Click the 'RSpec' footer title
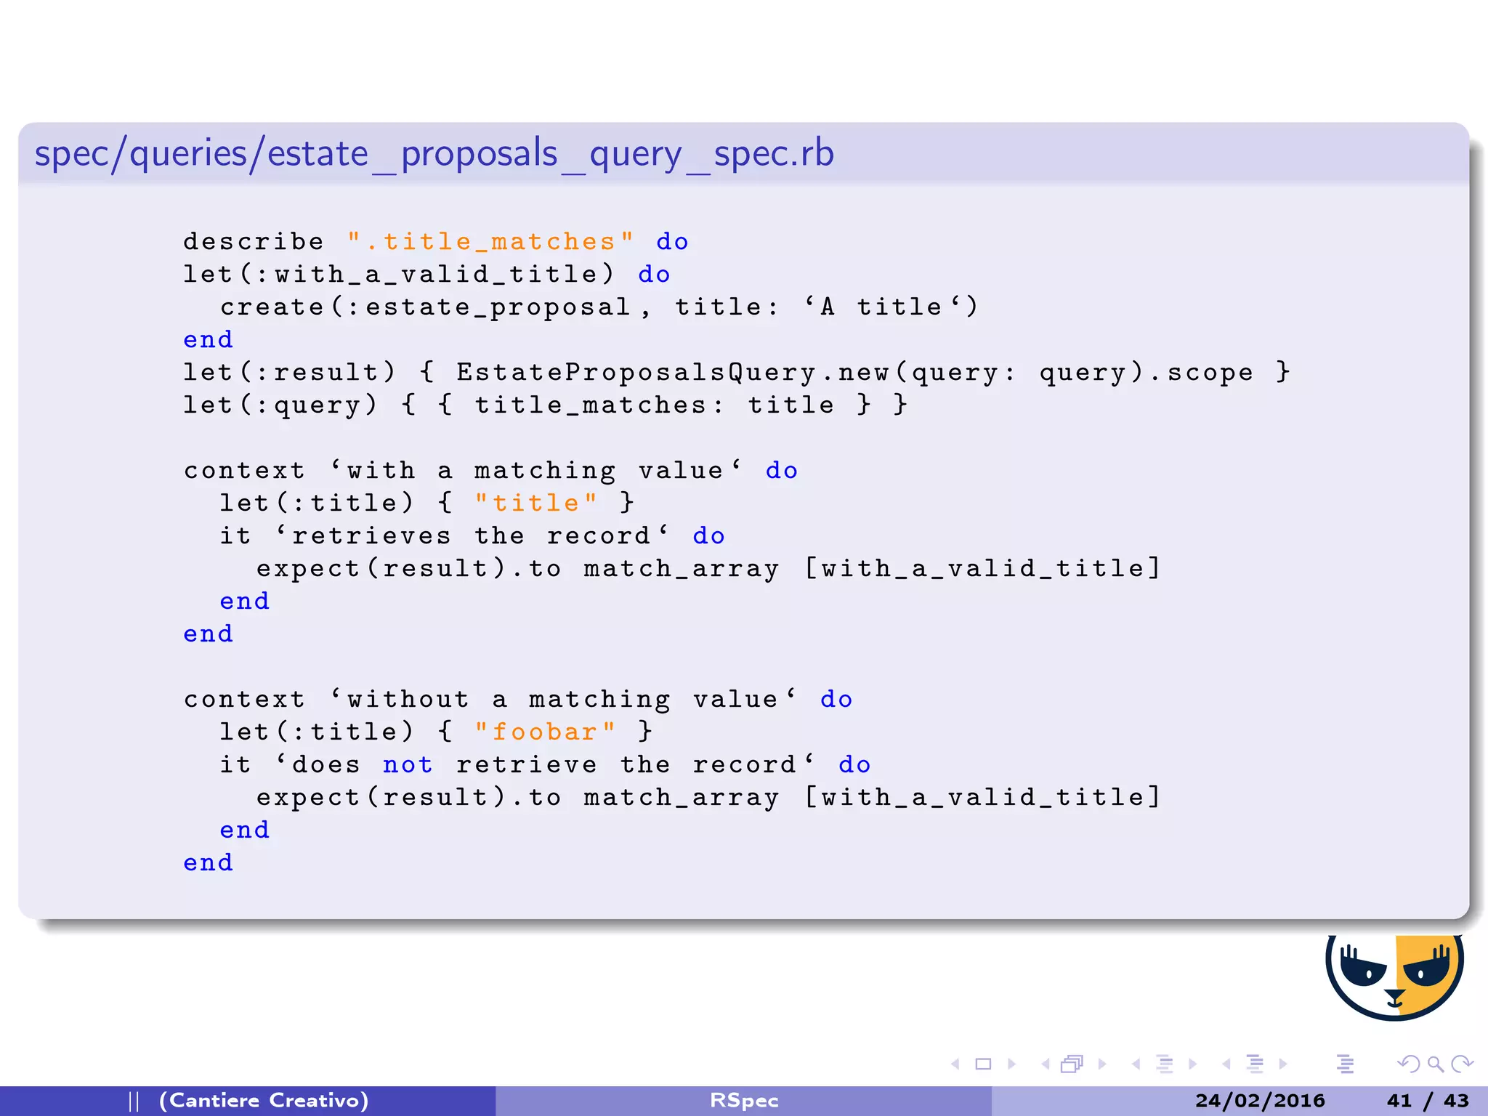 tap(744, 1101)
